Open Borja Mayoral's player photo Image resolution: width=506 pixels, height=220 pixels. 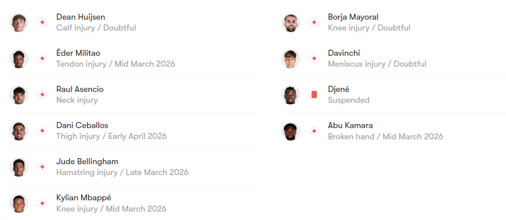click(x=290, y=22)
